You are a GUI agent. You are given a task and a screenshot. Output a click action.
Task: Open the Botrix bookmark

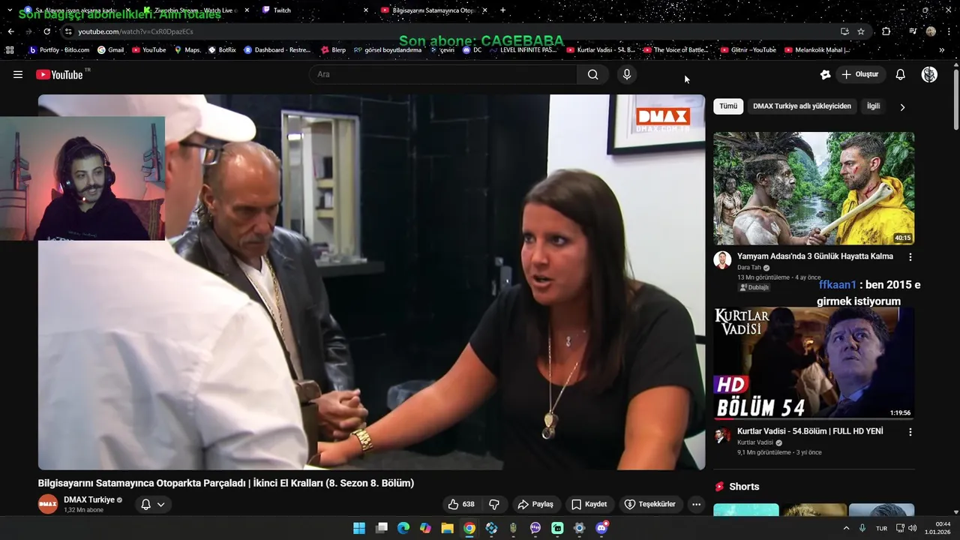pyautogui.click(x=222, y=50)
